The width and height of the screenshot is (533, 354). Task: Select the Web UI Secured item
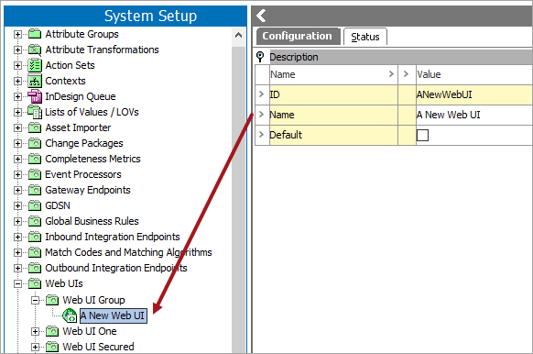(x=98, y=347)
